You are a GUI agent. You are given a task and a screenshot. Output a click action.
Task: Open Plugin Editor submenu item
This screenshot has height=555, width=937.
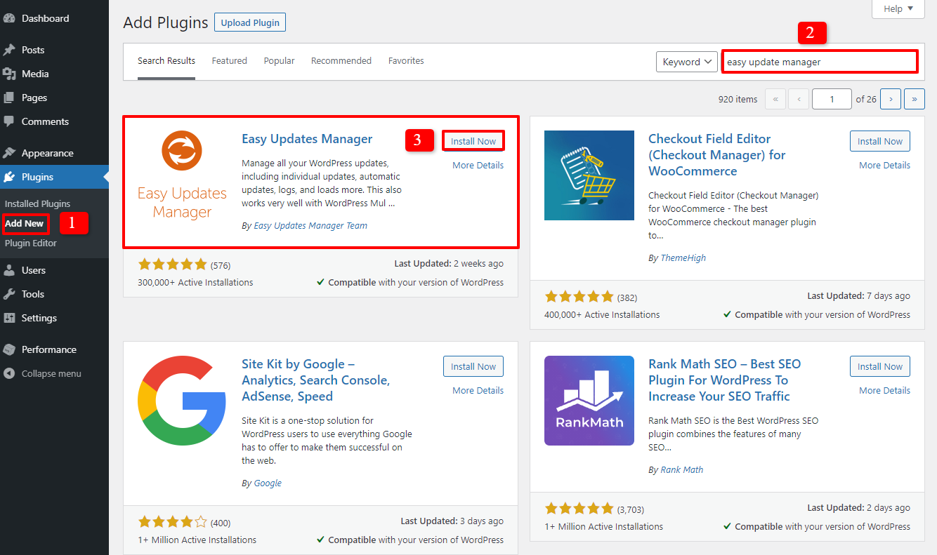pyautogui.click(x=31, y=243)
